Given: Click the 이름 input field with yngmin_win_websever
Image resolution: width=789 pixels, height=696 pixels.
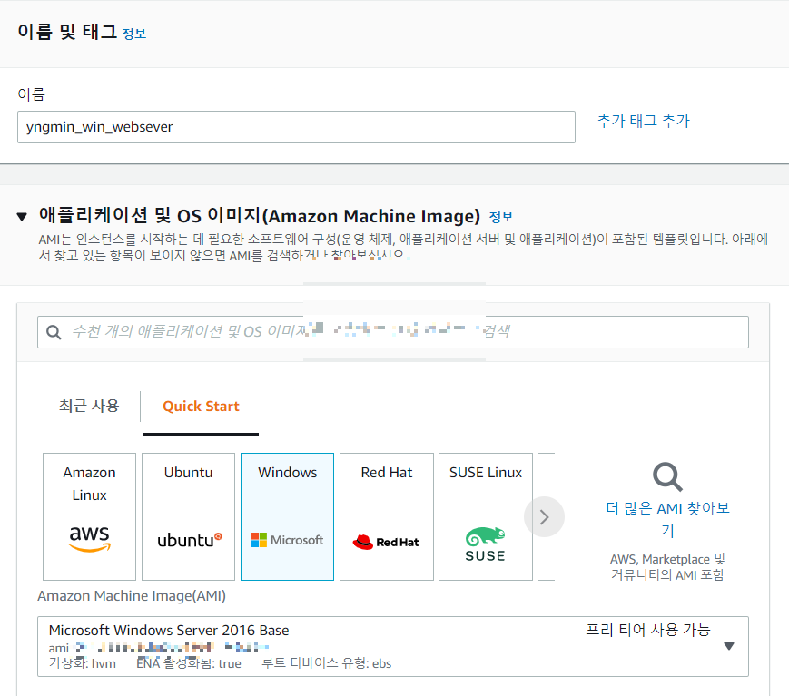Looking at the screenshot, I should 296,127.
